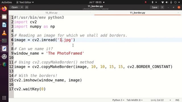Click the 'The PhotoFramed' string on line 9

[x=65, y=53]
